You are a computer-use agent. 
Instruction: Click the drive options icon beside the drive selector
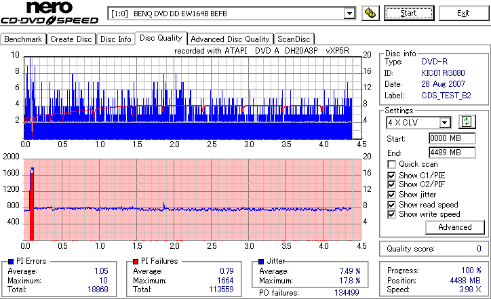click(370, 13)
